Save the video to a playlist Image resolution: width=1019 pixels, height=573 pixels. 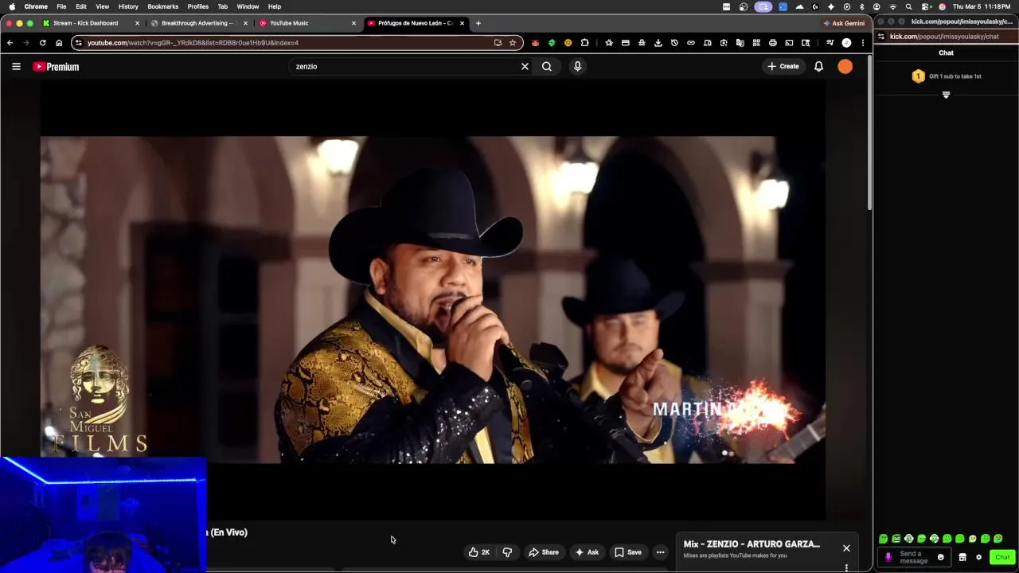[628, 552]
